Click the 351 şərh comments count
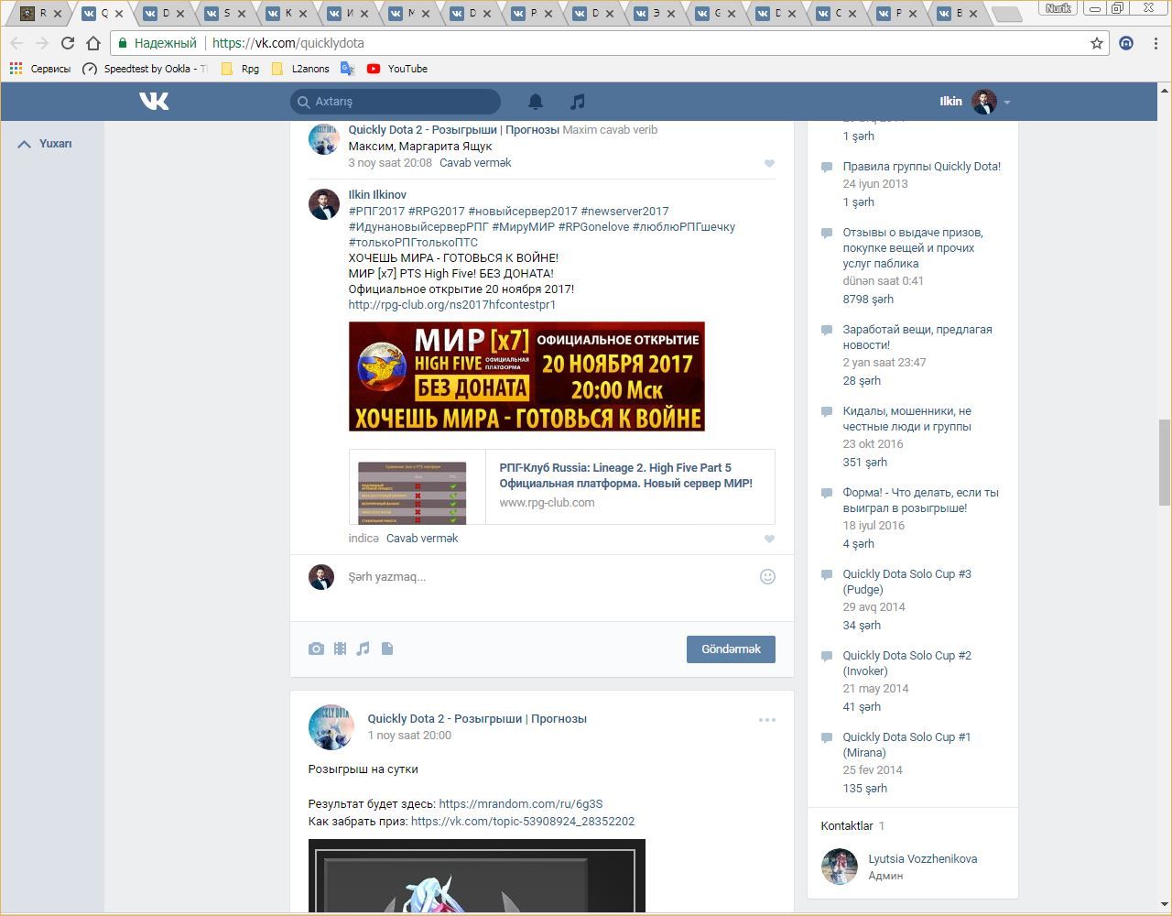1172x916 pixels. coord(865,463)
